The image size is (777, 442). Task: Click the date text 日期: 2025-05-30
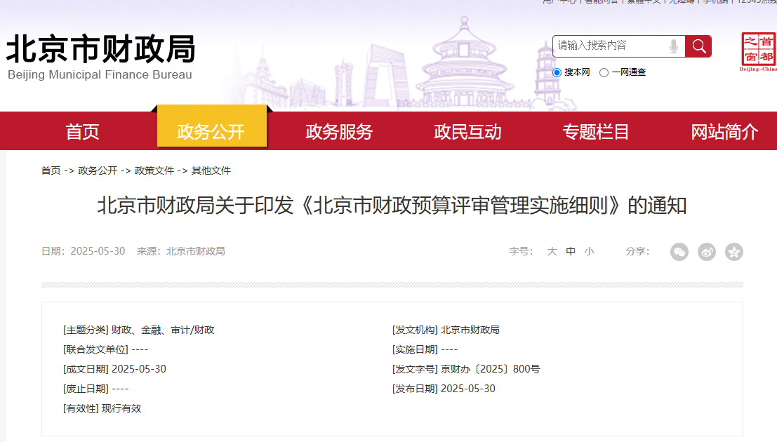(84, 251)
